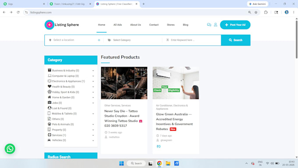The image size is (298, 168).
Task: Click the WhatsApp chat bubble
Action: pos(10,149)
